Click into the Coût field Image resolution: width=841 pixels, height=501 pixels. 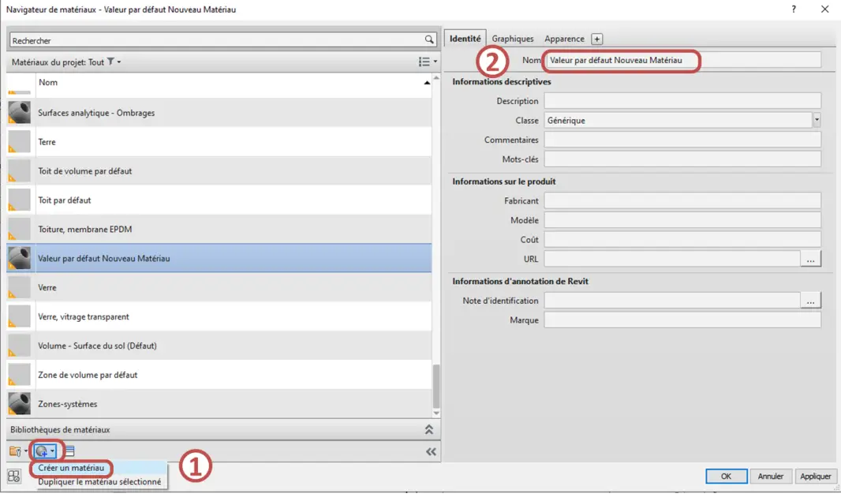click(x=682, y=239)
